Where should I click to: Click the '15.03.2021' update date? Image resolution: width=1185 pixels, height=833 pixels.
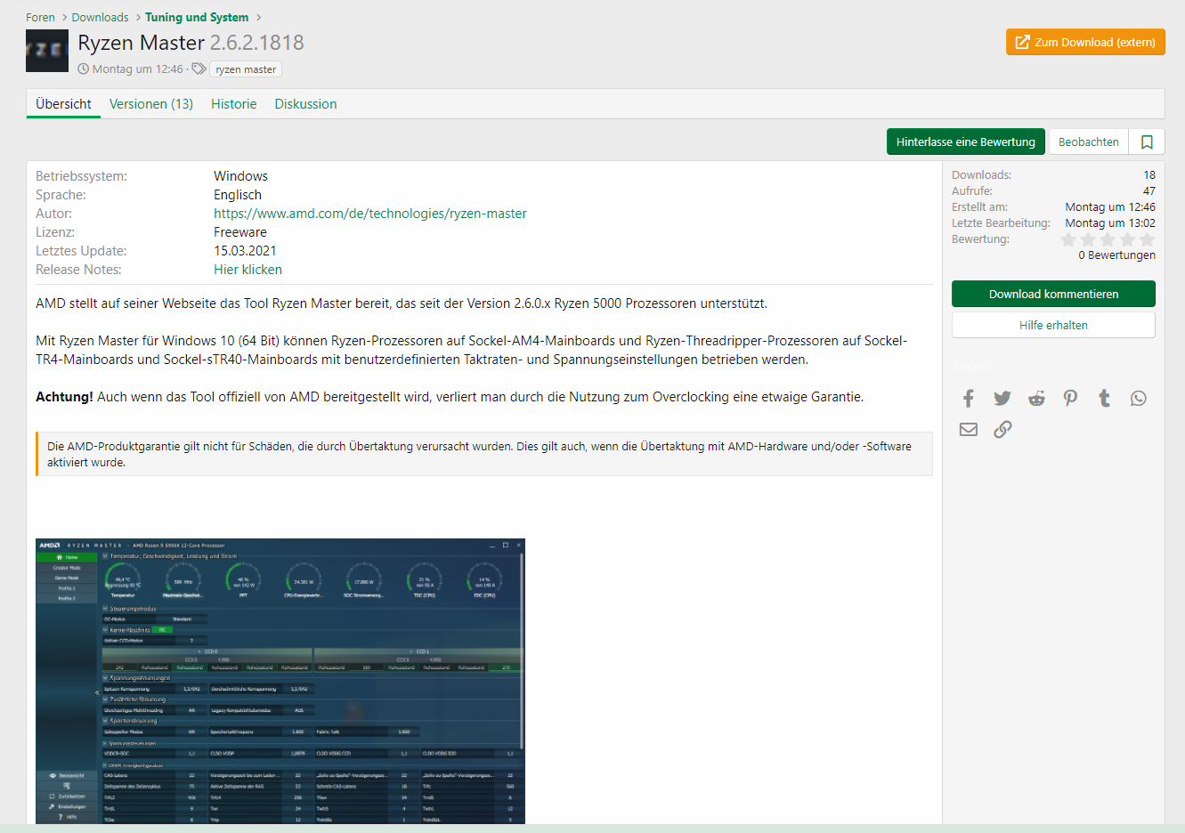pos(245,251)
